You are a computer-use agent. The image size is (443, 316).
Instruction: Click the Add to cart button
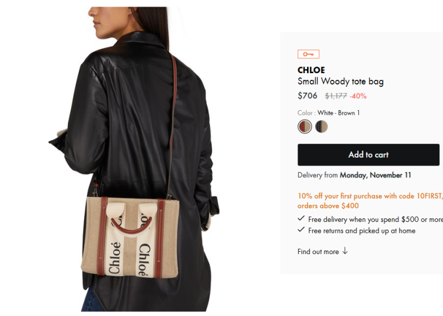(368, 155)
